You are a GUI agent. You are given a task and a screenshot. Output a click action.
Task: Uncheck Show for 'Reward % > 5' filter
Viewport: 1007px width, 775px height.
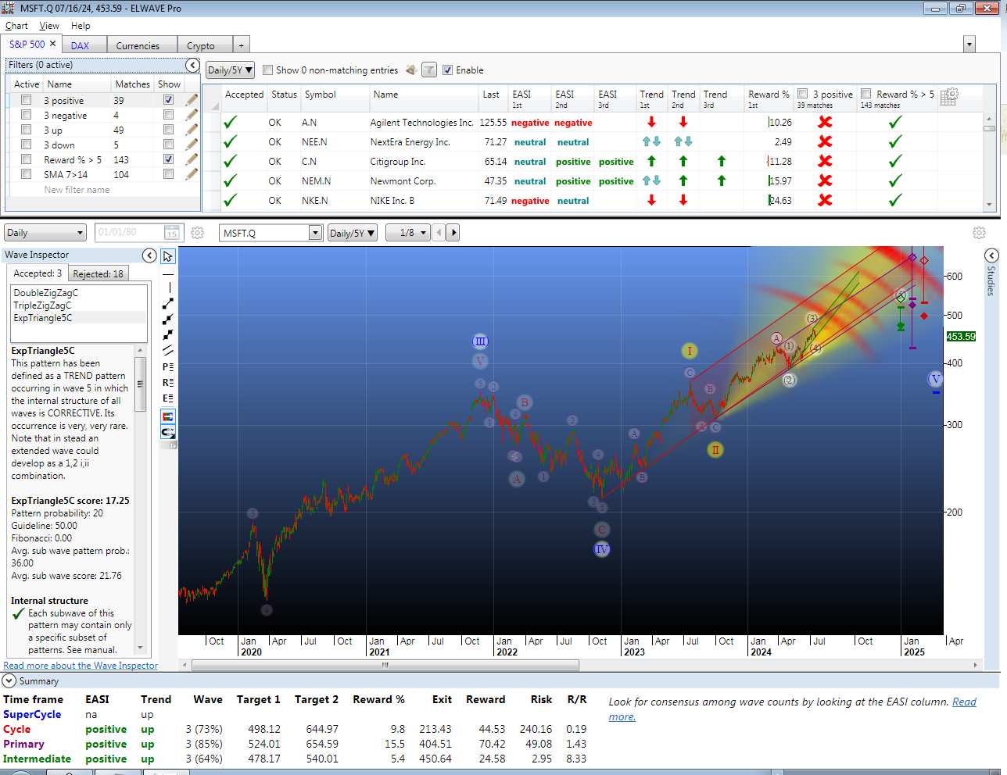(168, 159)
